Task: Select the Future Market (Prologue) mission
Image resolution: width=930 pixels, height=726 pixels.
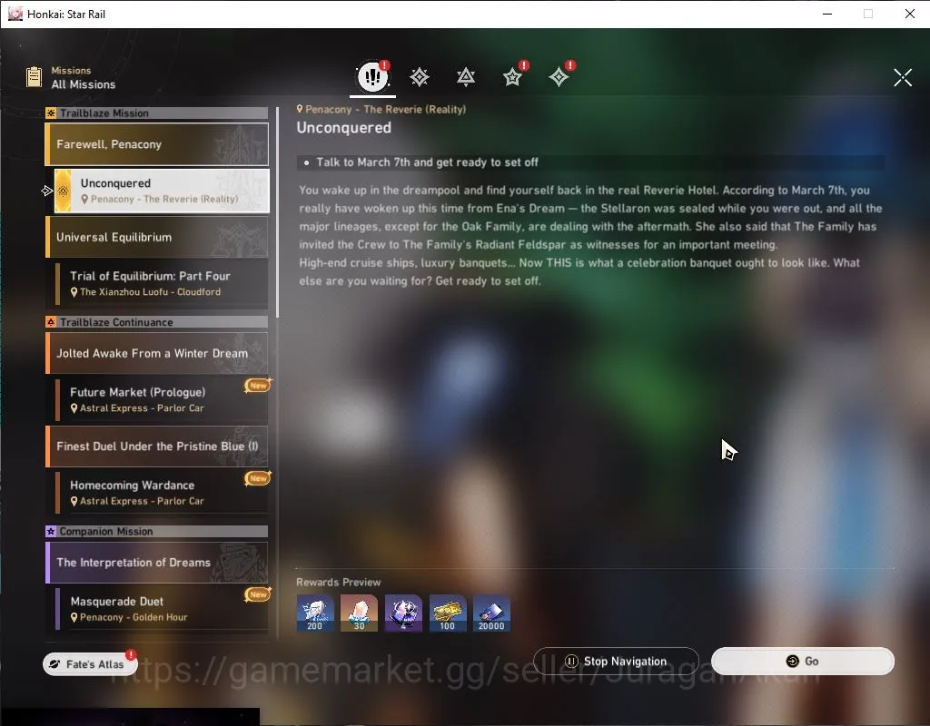Action: [x=162, y=399]
